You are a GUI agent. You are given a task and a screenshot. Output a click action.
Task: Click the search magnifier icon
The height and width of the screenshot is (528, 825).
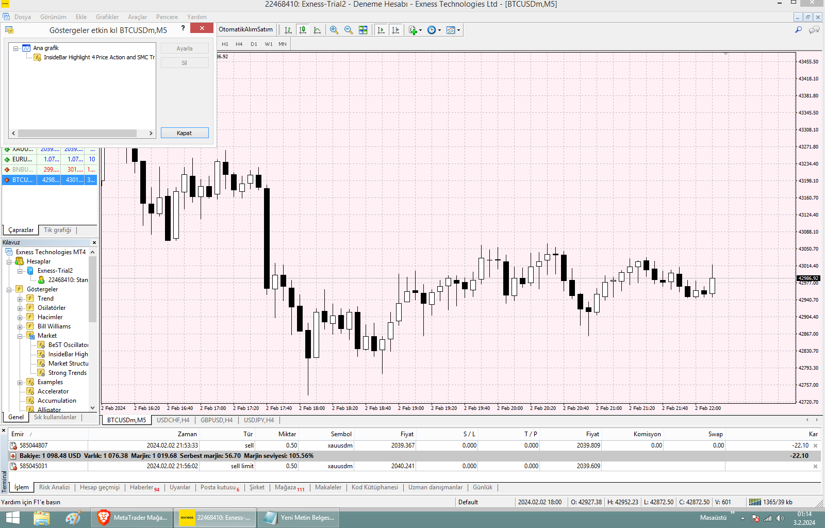tap(798, 30)
